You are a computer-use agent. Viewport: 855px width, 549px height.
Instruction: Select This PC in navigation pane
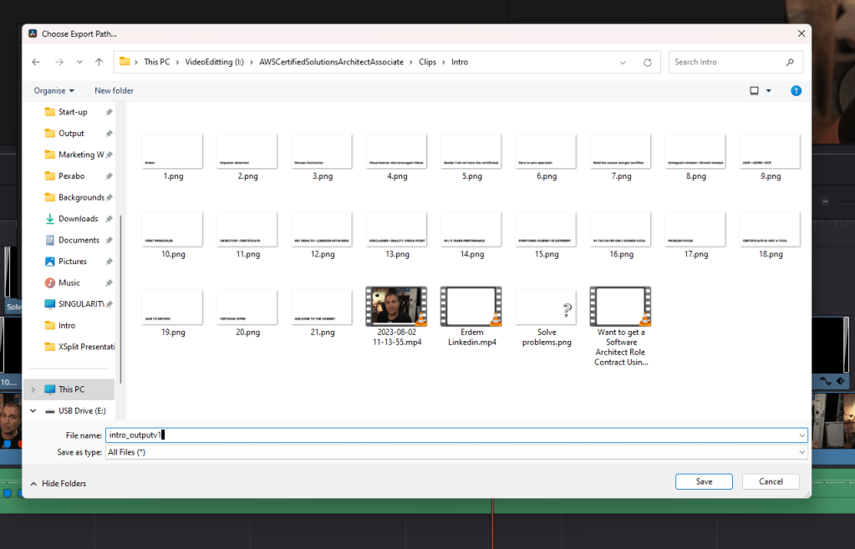coord(71,389)
